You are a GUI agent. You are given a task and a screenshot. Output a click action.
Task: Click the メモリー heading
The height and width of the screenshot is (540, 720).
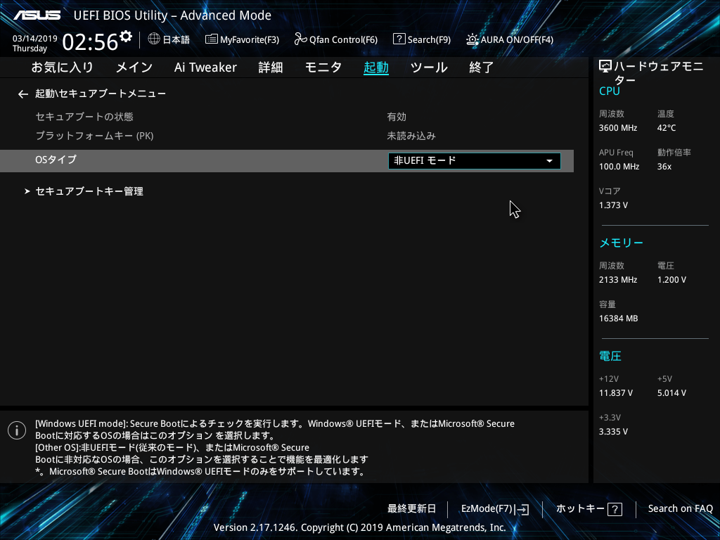point(622,243)
